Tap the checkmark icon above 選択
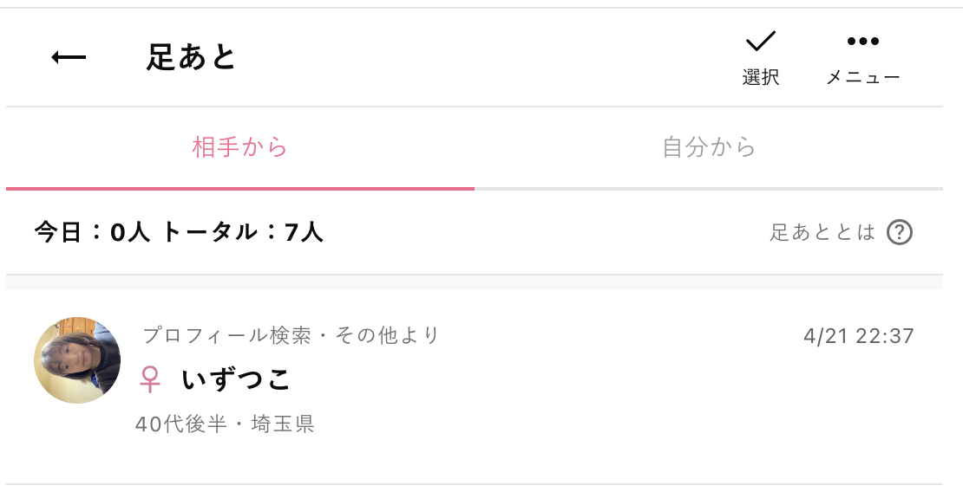963x492 pixels. (x=760, y=41)
